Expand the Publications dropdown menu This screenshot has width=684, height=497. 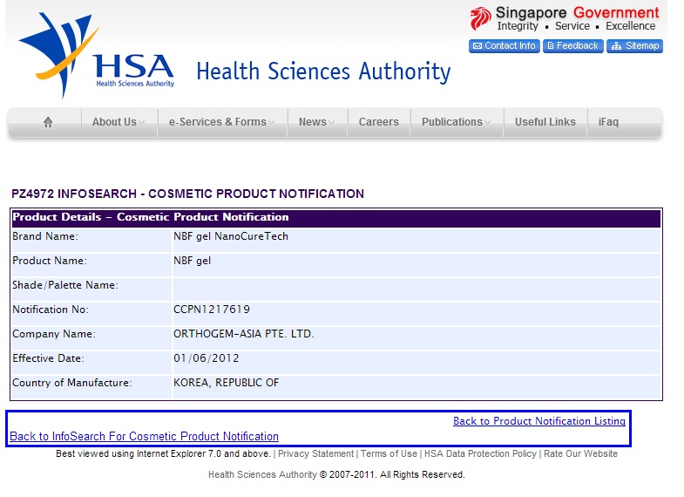pos(457,123)
